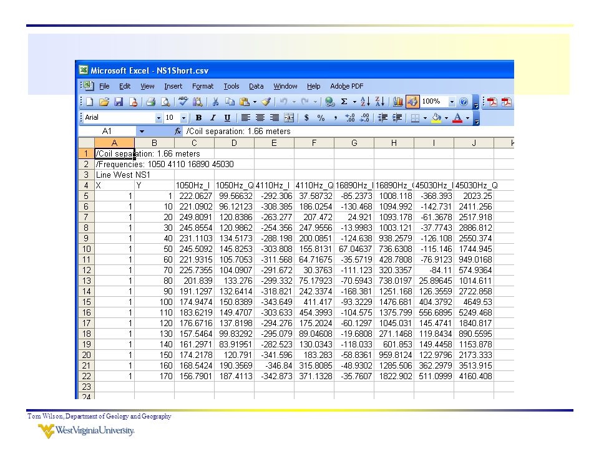The height and width of the screenshot is (449, 599).
Task: Toggle Center alignment
Action: tap(260, 118)
